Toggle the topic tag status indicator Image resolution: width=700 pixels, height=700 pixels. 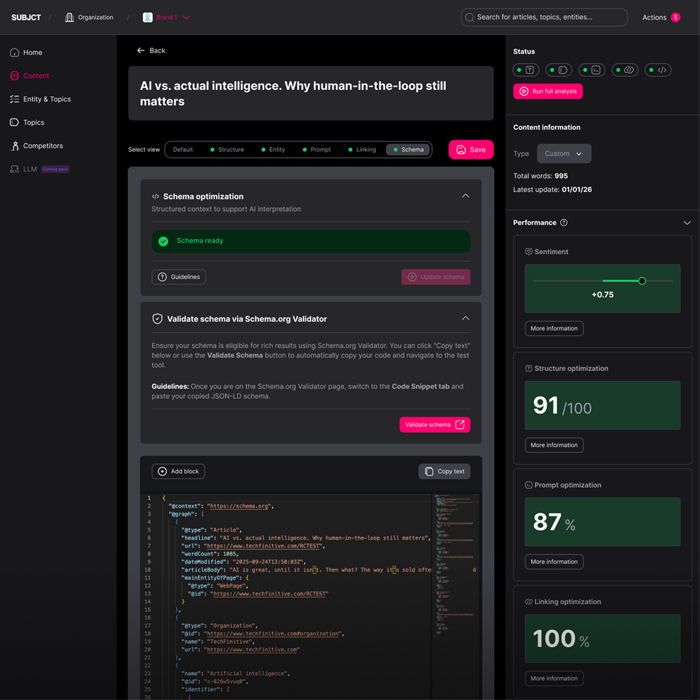(559, 70)
